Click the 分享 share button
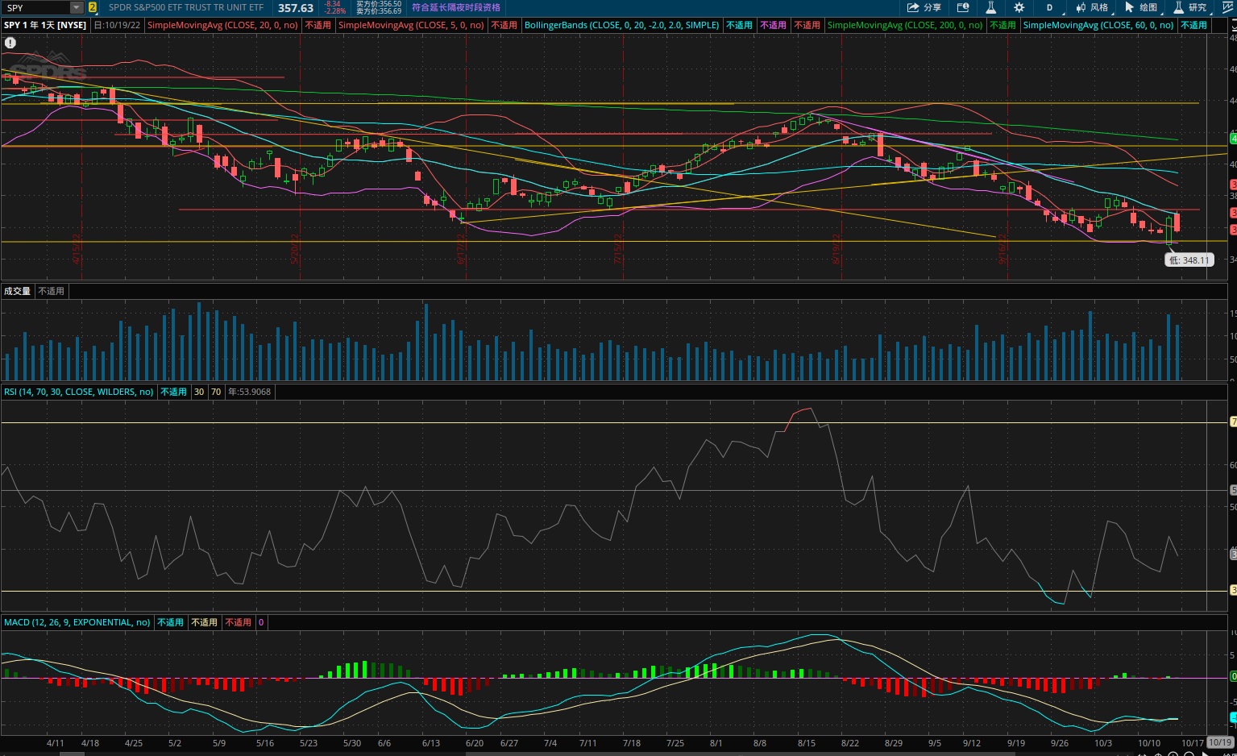The width and height of the screenshot is (1237, 756). point(924,7)
